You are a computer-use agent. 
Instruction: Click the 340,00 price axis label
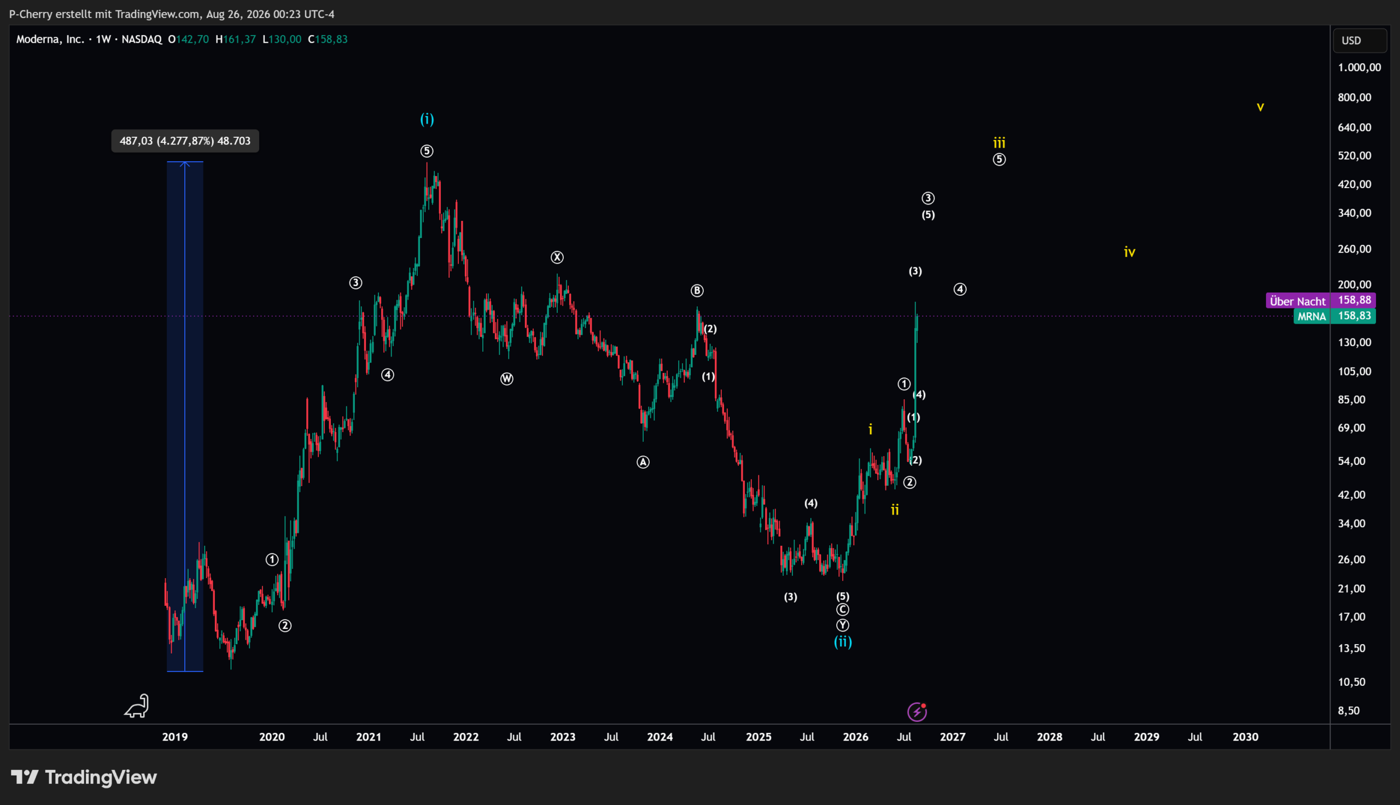coord(1355,213)
